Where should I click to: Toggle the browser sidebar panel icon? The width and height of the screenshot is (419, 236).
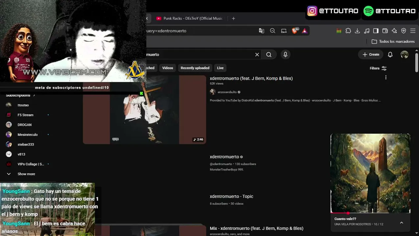click(376, 31)
